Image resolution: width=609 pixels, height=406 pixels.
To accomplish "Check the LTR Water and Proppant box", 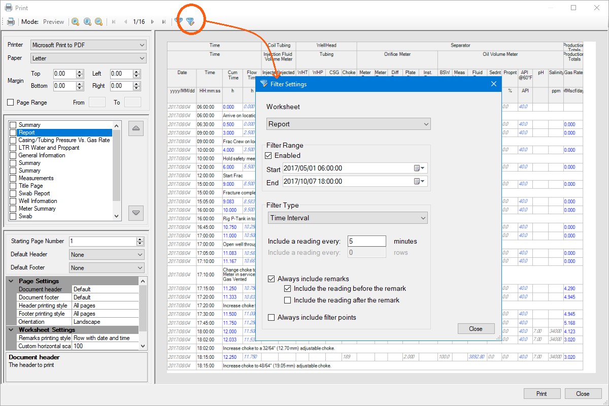I will pos(13,148).
